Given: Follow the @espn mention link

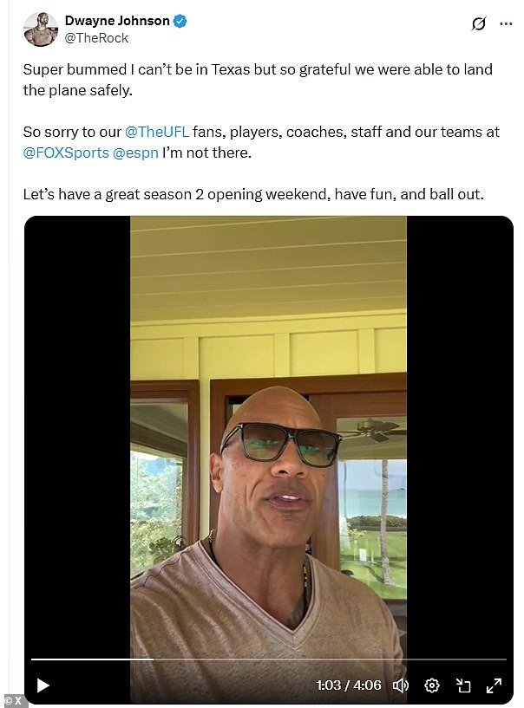Looking at the screenshot, I should (136, 153).
